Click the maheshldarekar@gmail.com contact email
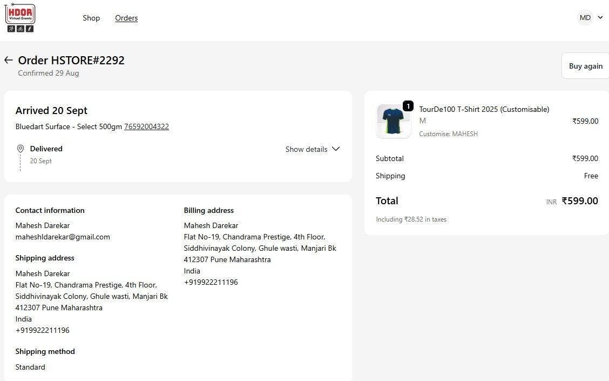 [63, 237]
